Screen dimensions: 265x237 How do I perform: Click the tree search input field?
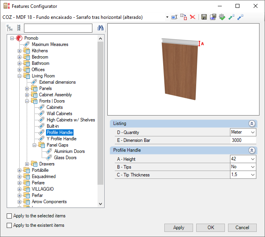click(x=58, y=28)
